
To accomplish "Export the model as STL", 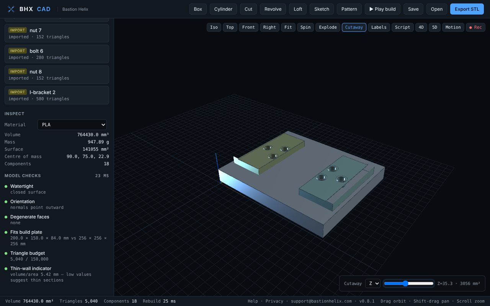I will [x=467, y=9].
